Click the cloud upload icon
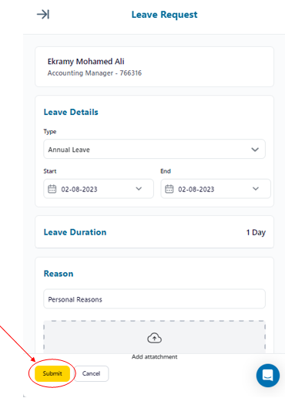The width and height of the screenshot is (285, 398). (x=154, y=338)
